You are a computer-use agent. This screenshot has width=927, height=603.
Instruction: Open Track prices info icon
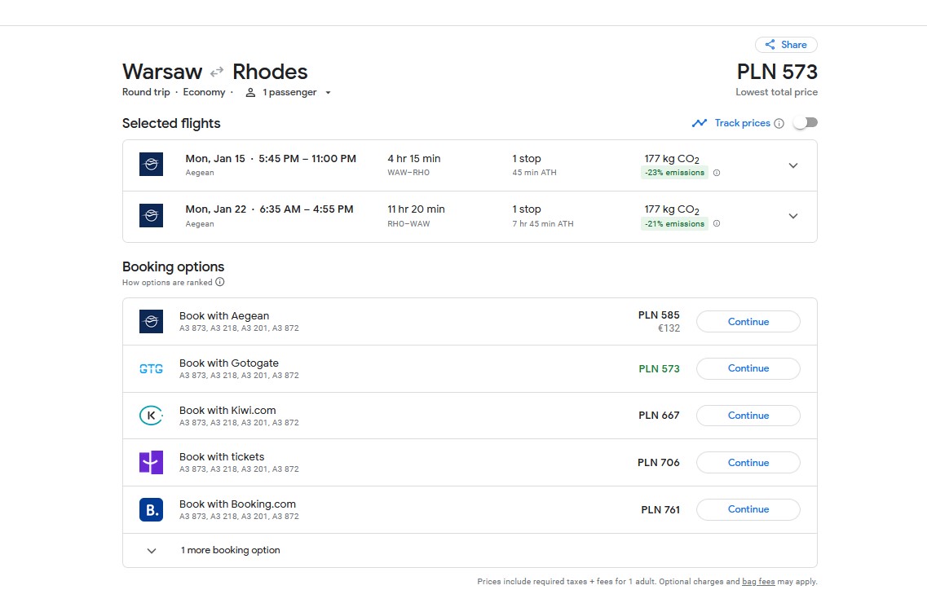[x=779, y=123]
